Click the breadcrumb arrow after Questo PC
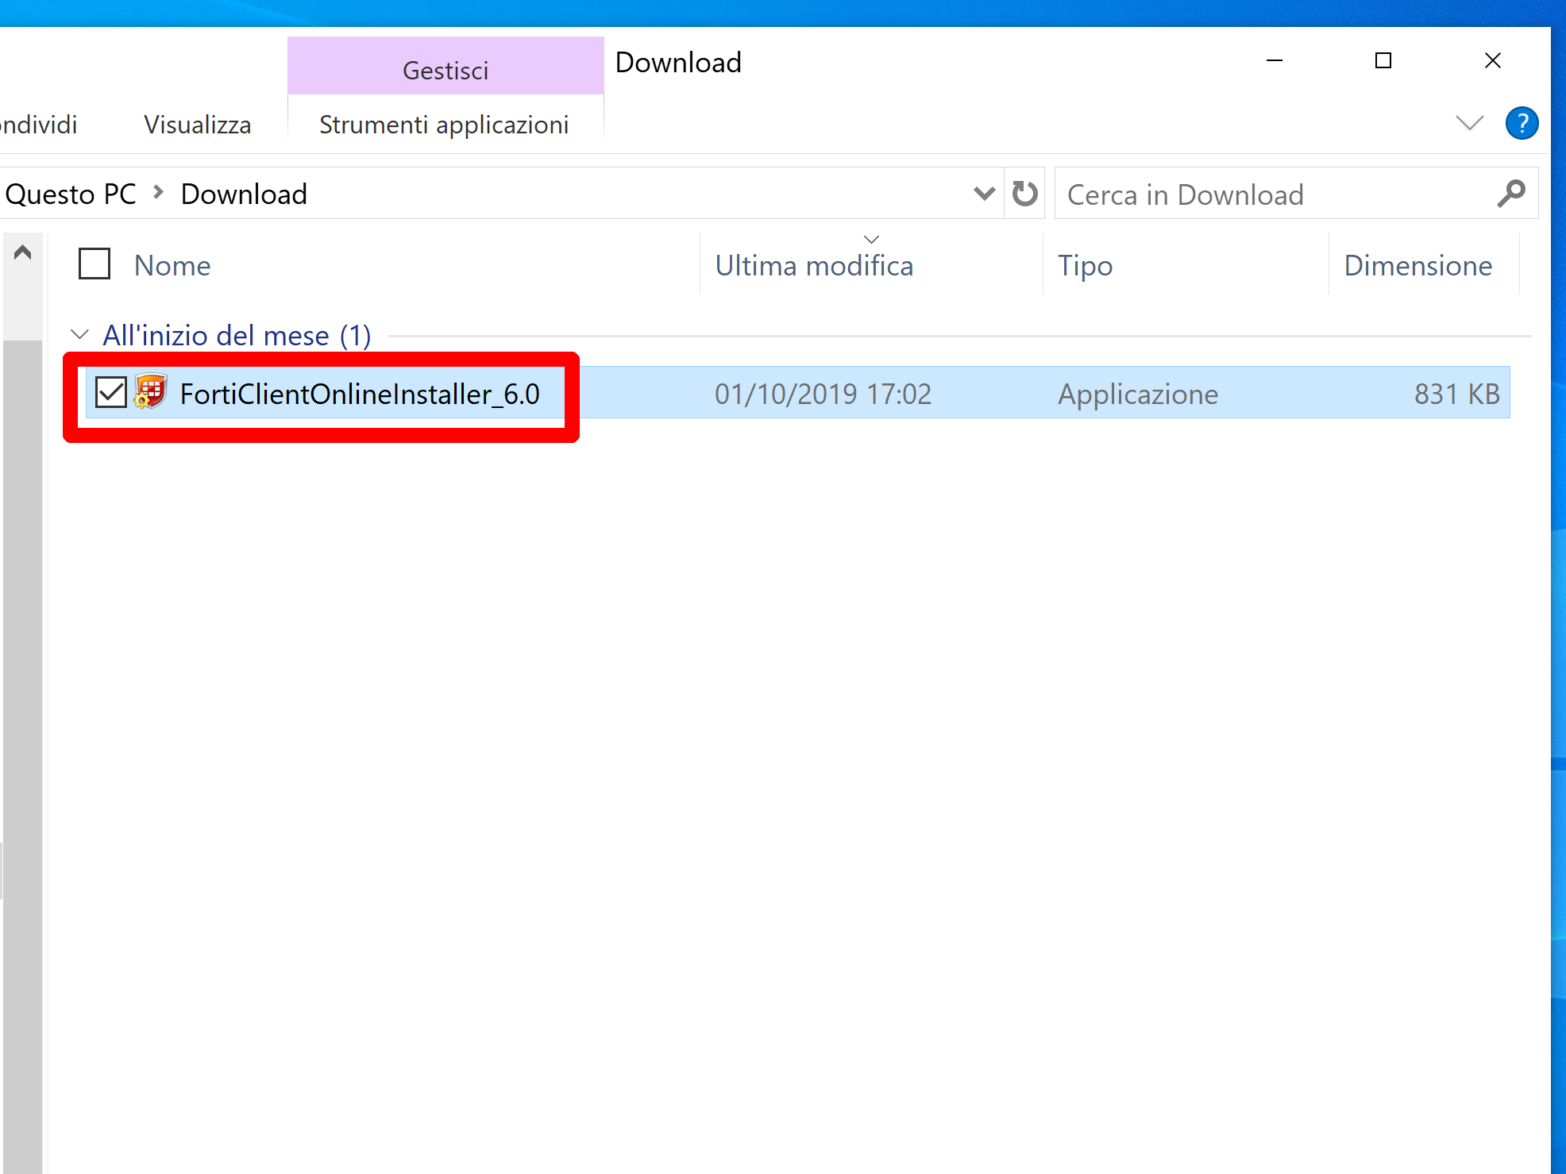Viewport: 1566px width, 1174px height. (158, 192)
